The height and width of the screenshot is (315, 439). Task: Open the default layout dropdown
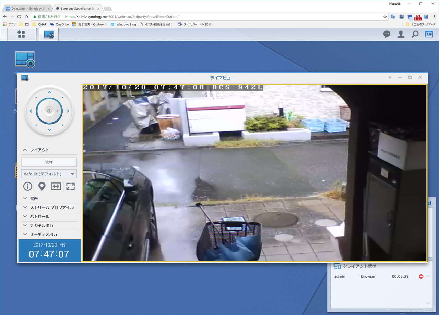tap(49, 174)
